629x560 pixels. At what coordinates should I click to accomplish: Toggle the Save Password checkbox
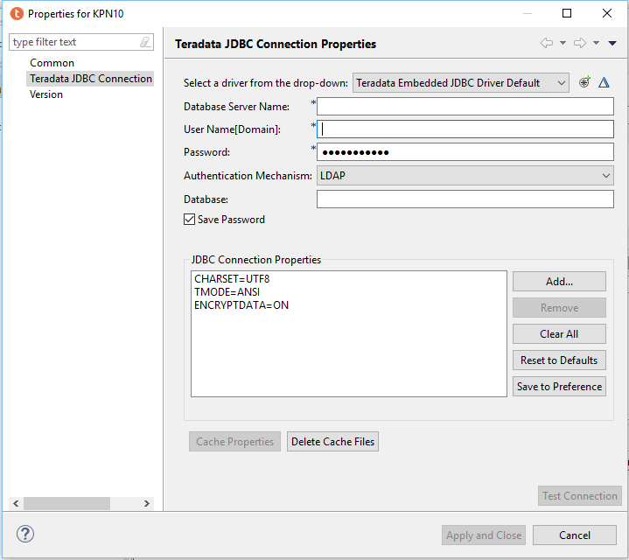coord(189,220)
